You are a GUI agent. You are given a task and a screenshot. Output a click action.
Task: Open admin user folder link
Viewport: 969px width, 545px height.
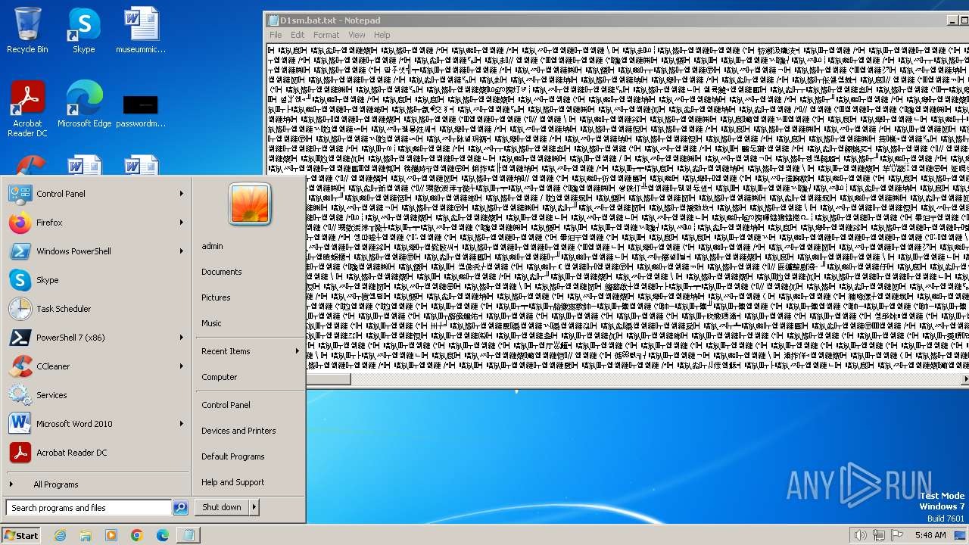tap(212, 246)
